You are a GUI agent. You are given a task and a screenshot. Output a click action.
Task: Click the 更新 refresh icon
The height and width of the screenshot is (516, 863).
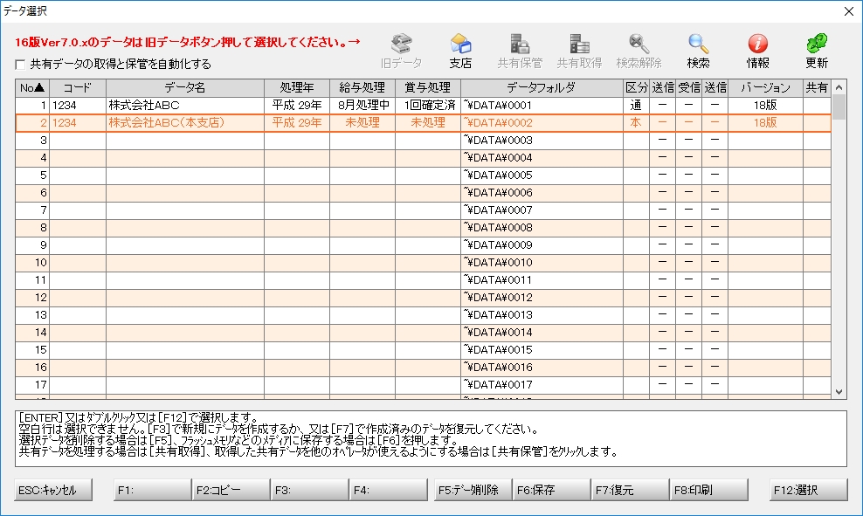[817, 52]
